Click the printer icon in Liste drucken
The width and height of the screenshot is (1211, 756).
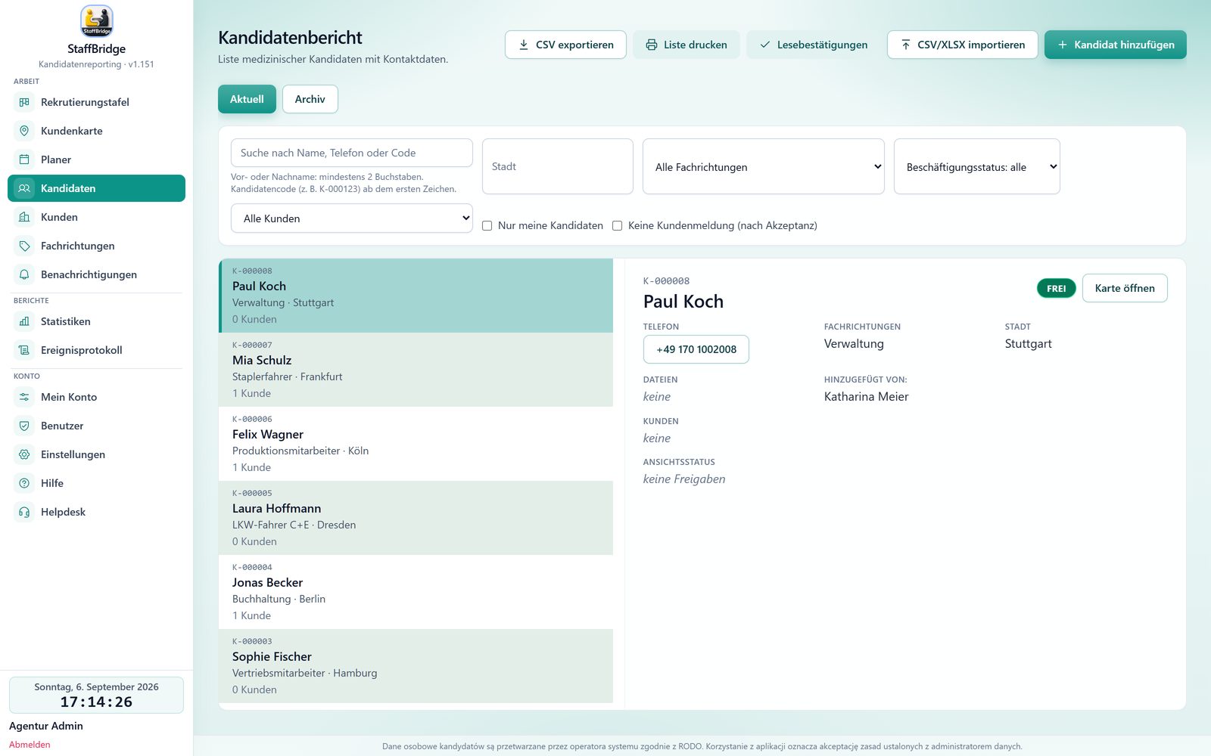(652, 45)
